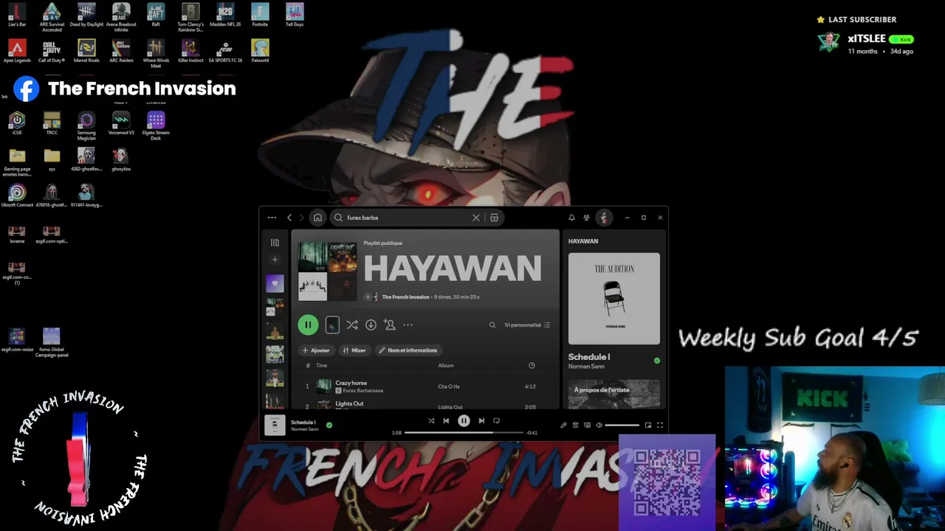The width and height of the screenshot is (945, 531).
Task: Open the xyz desktop folder
Action: (52, 159)
